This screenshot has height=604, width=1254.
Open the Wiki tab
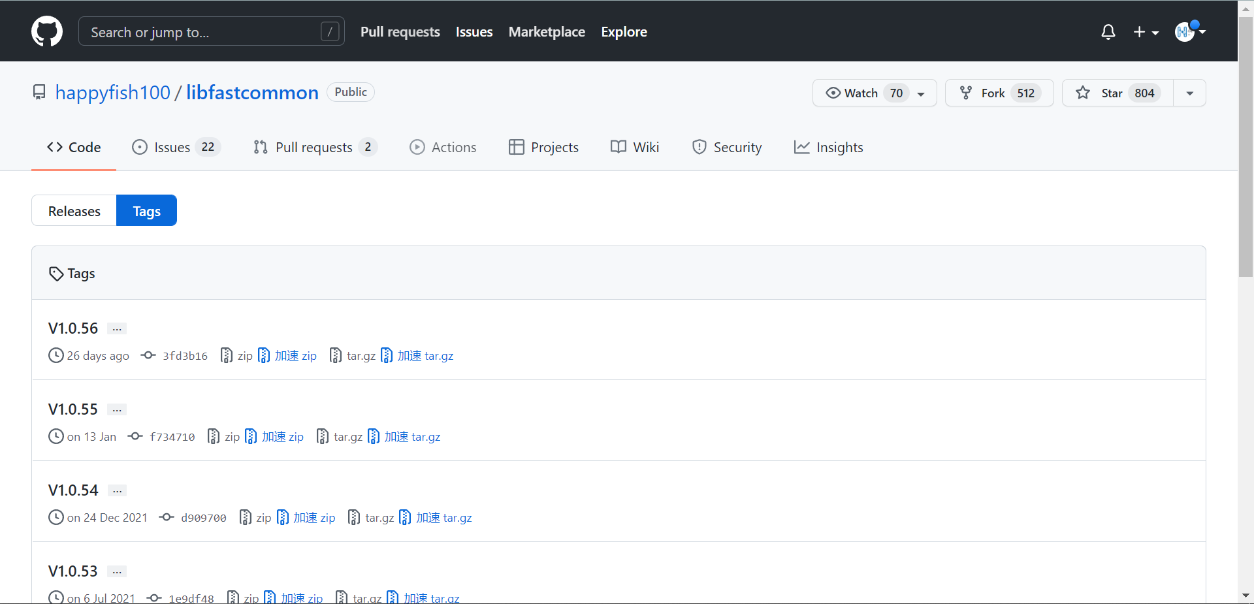point(635,147)
